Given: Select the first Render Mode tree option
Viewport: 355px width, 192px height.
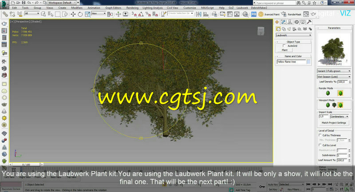Looking at the screenshot, I should (x=327, y=93).
